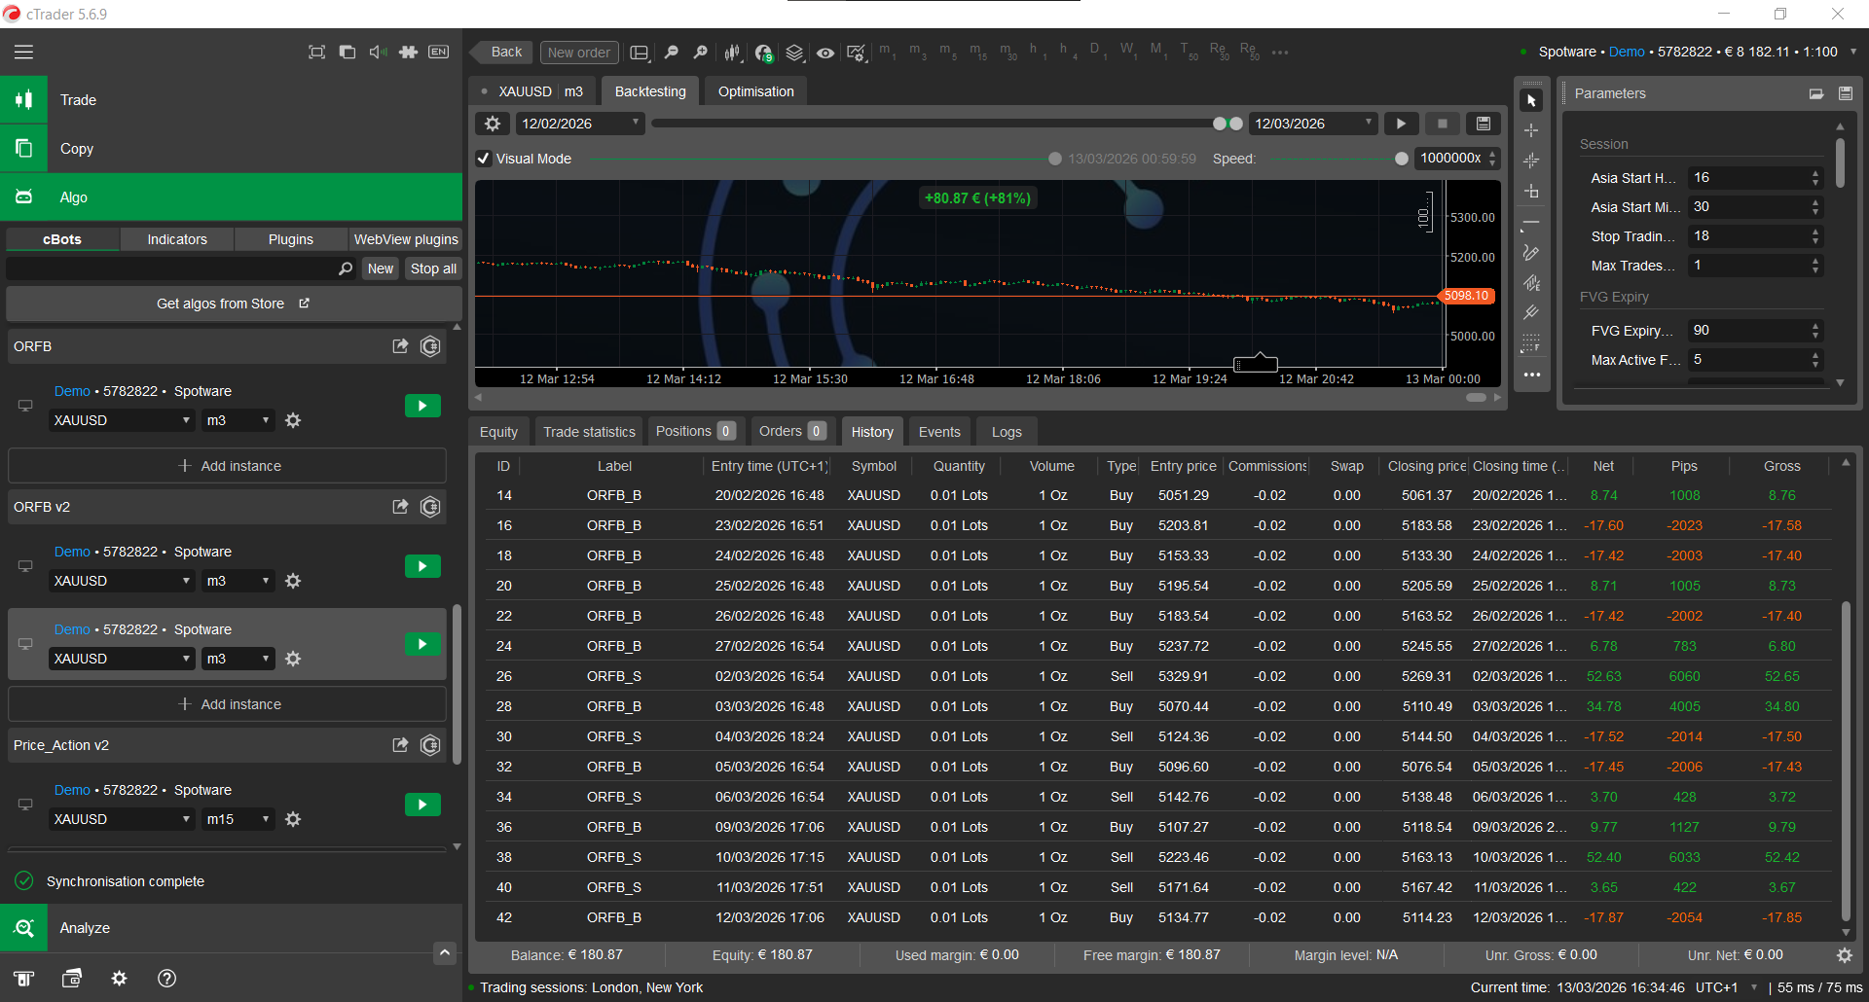
Task: Click the Speed slider handle
Action: (1401, 159)
